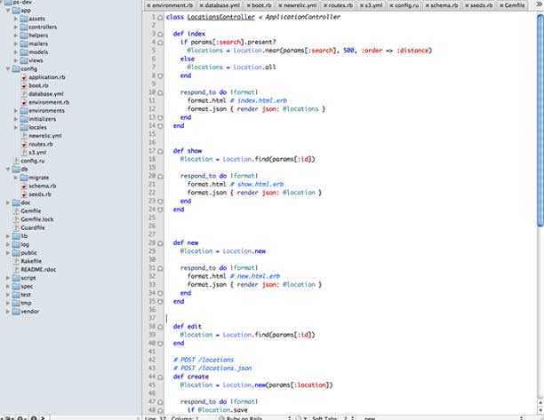Select the schema.rb file under db
Screen dimensions: 544x420
(x=42, y=186)
